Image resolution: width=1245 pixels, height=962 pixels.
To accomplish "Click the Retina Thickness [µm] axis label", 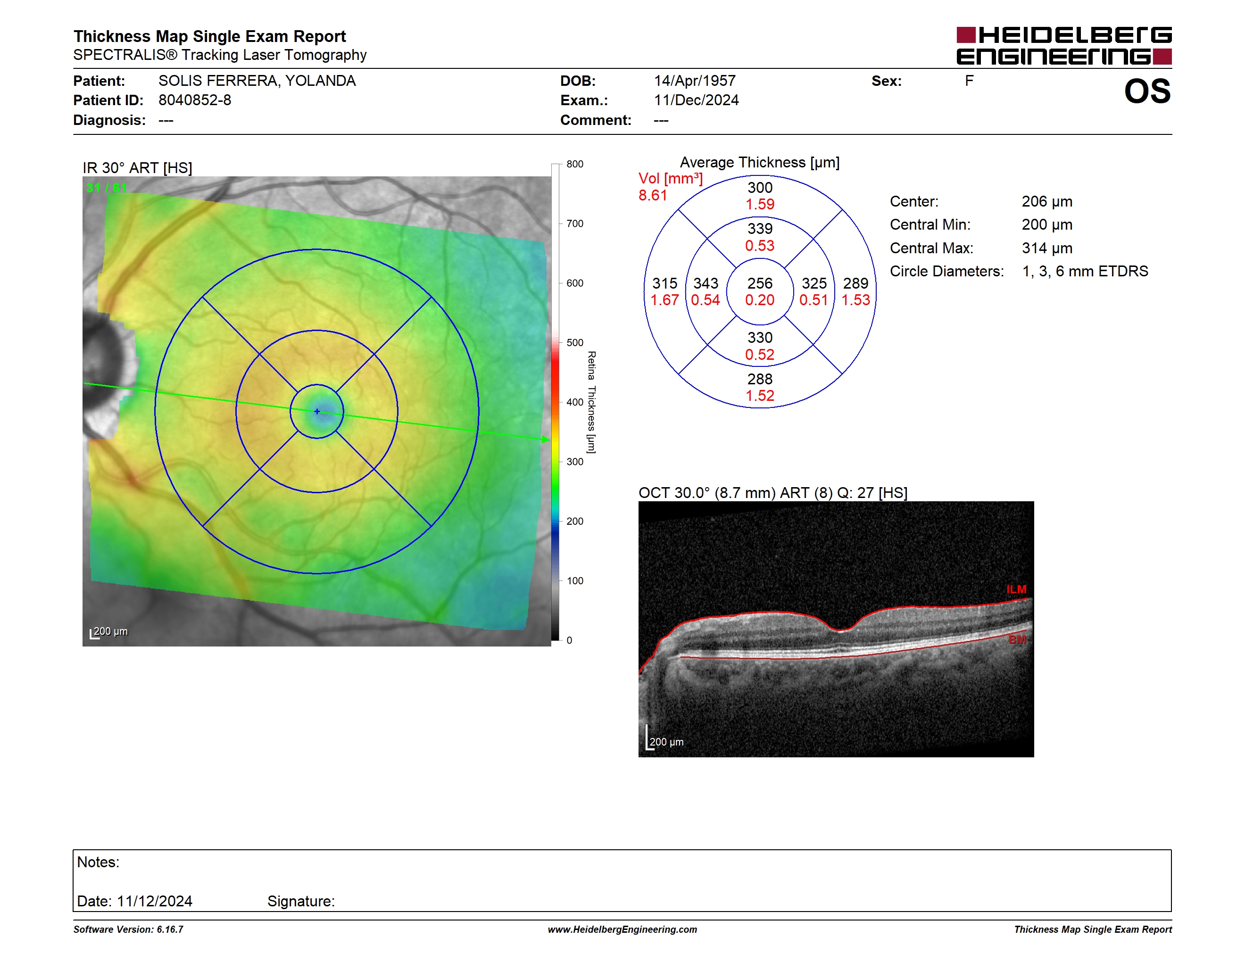I will click(x=591, y=402).
